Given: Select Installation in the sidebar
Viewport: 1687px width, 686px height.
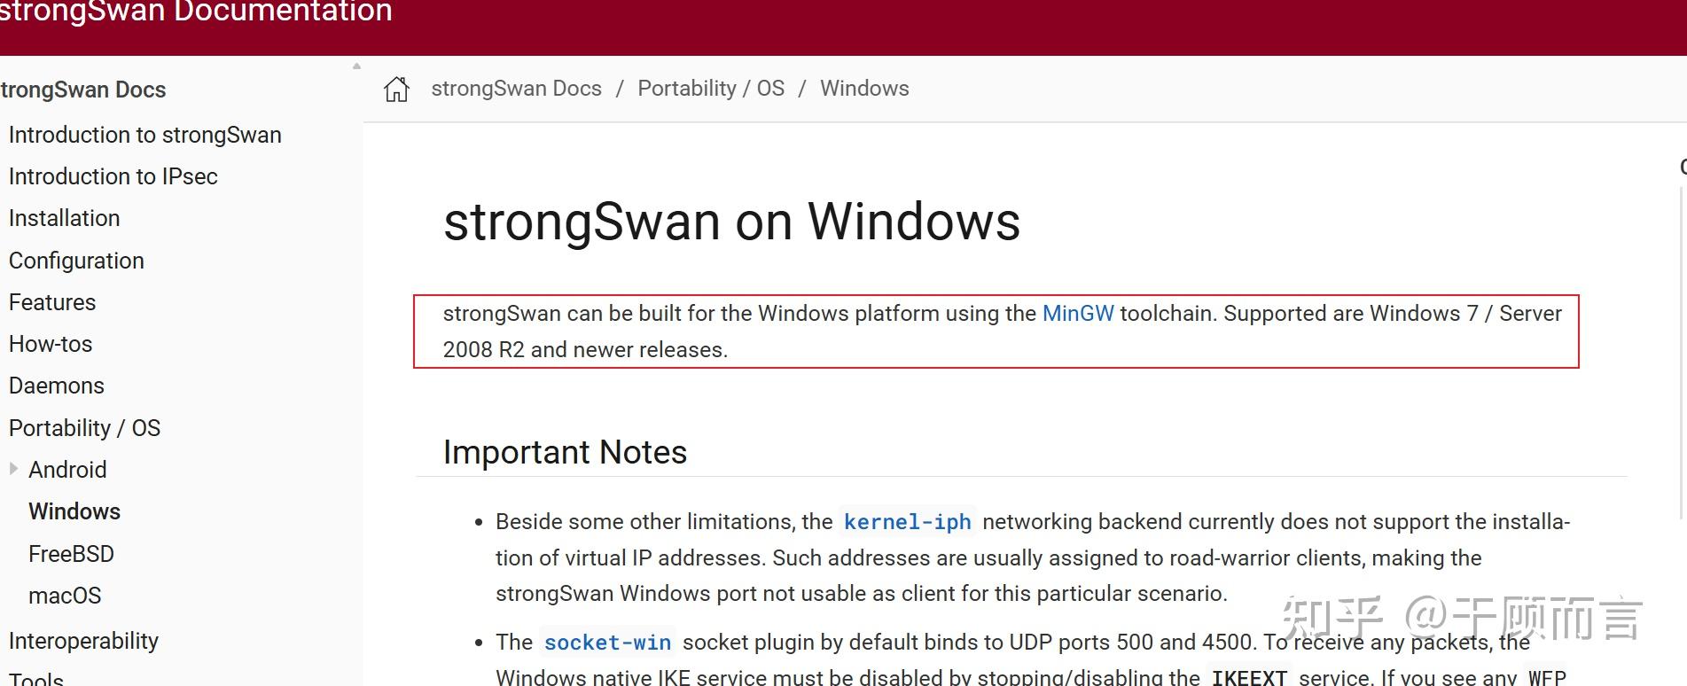Looking at the screenshot, I should click(x=64, y=218).
